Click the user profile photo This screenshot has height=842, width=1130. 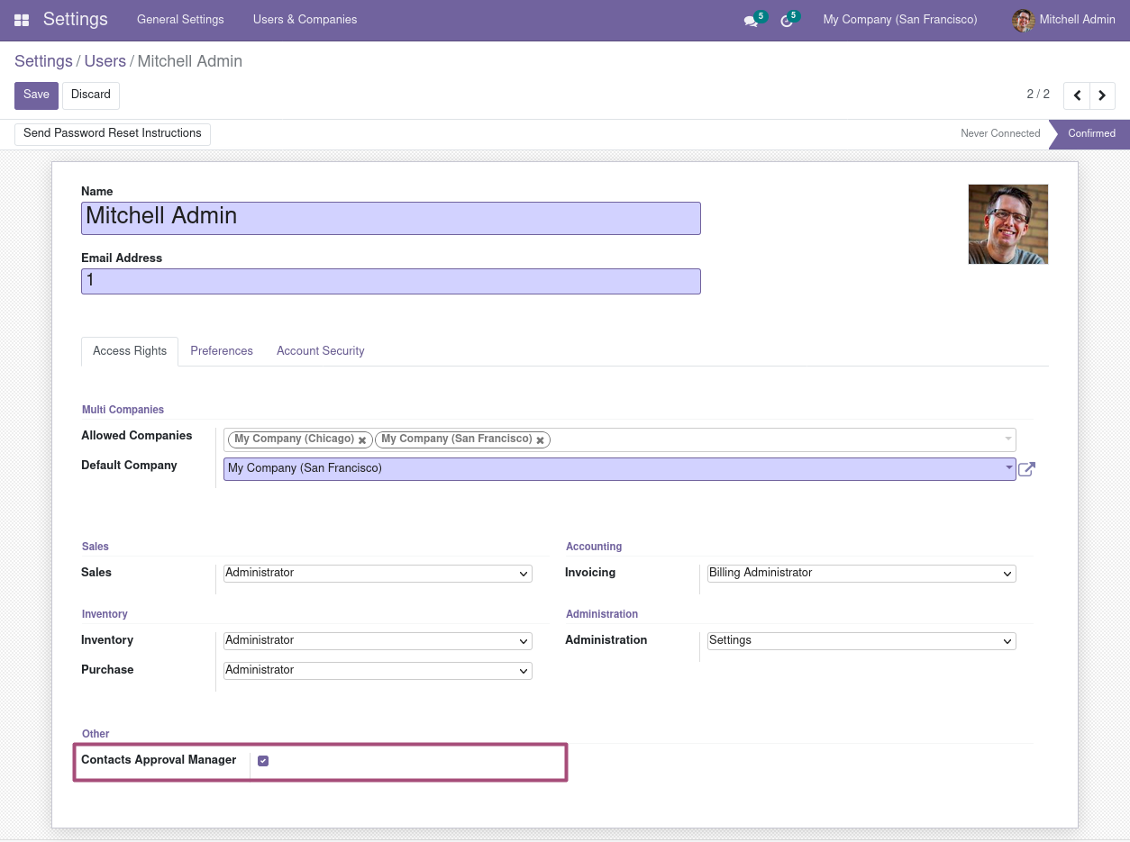[x=1007, y=224]
